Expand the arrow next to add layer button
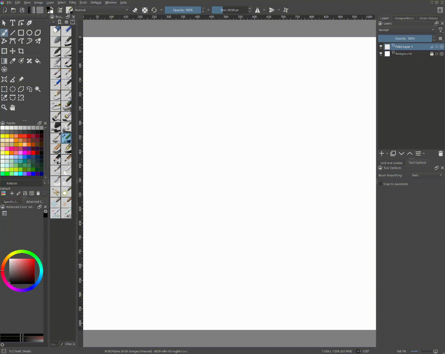This screenshot has height=354, width=445. [387, 153]
